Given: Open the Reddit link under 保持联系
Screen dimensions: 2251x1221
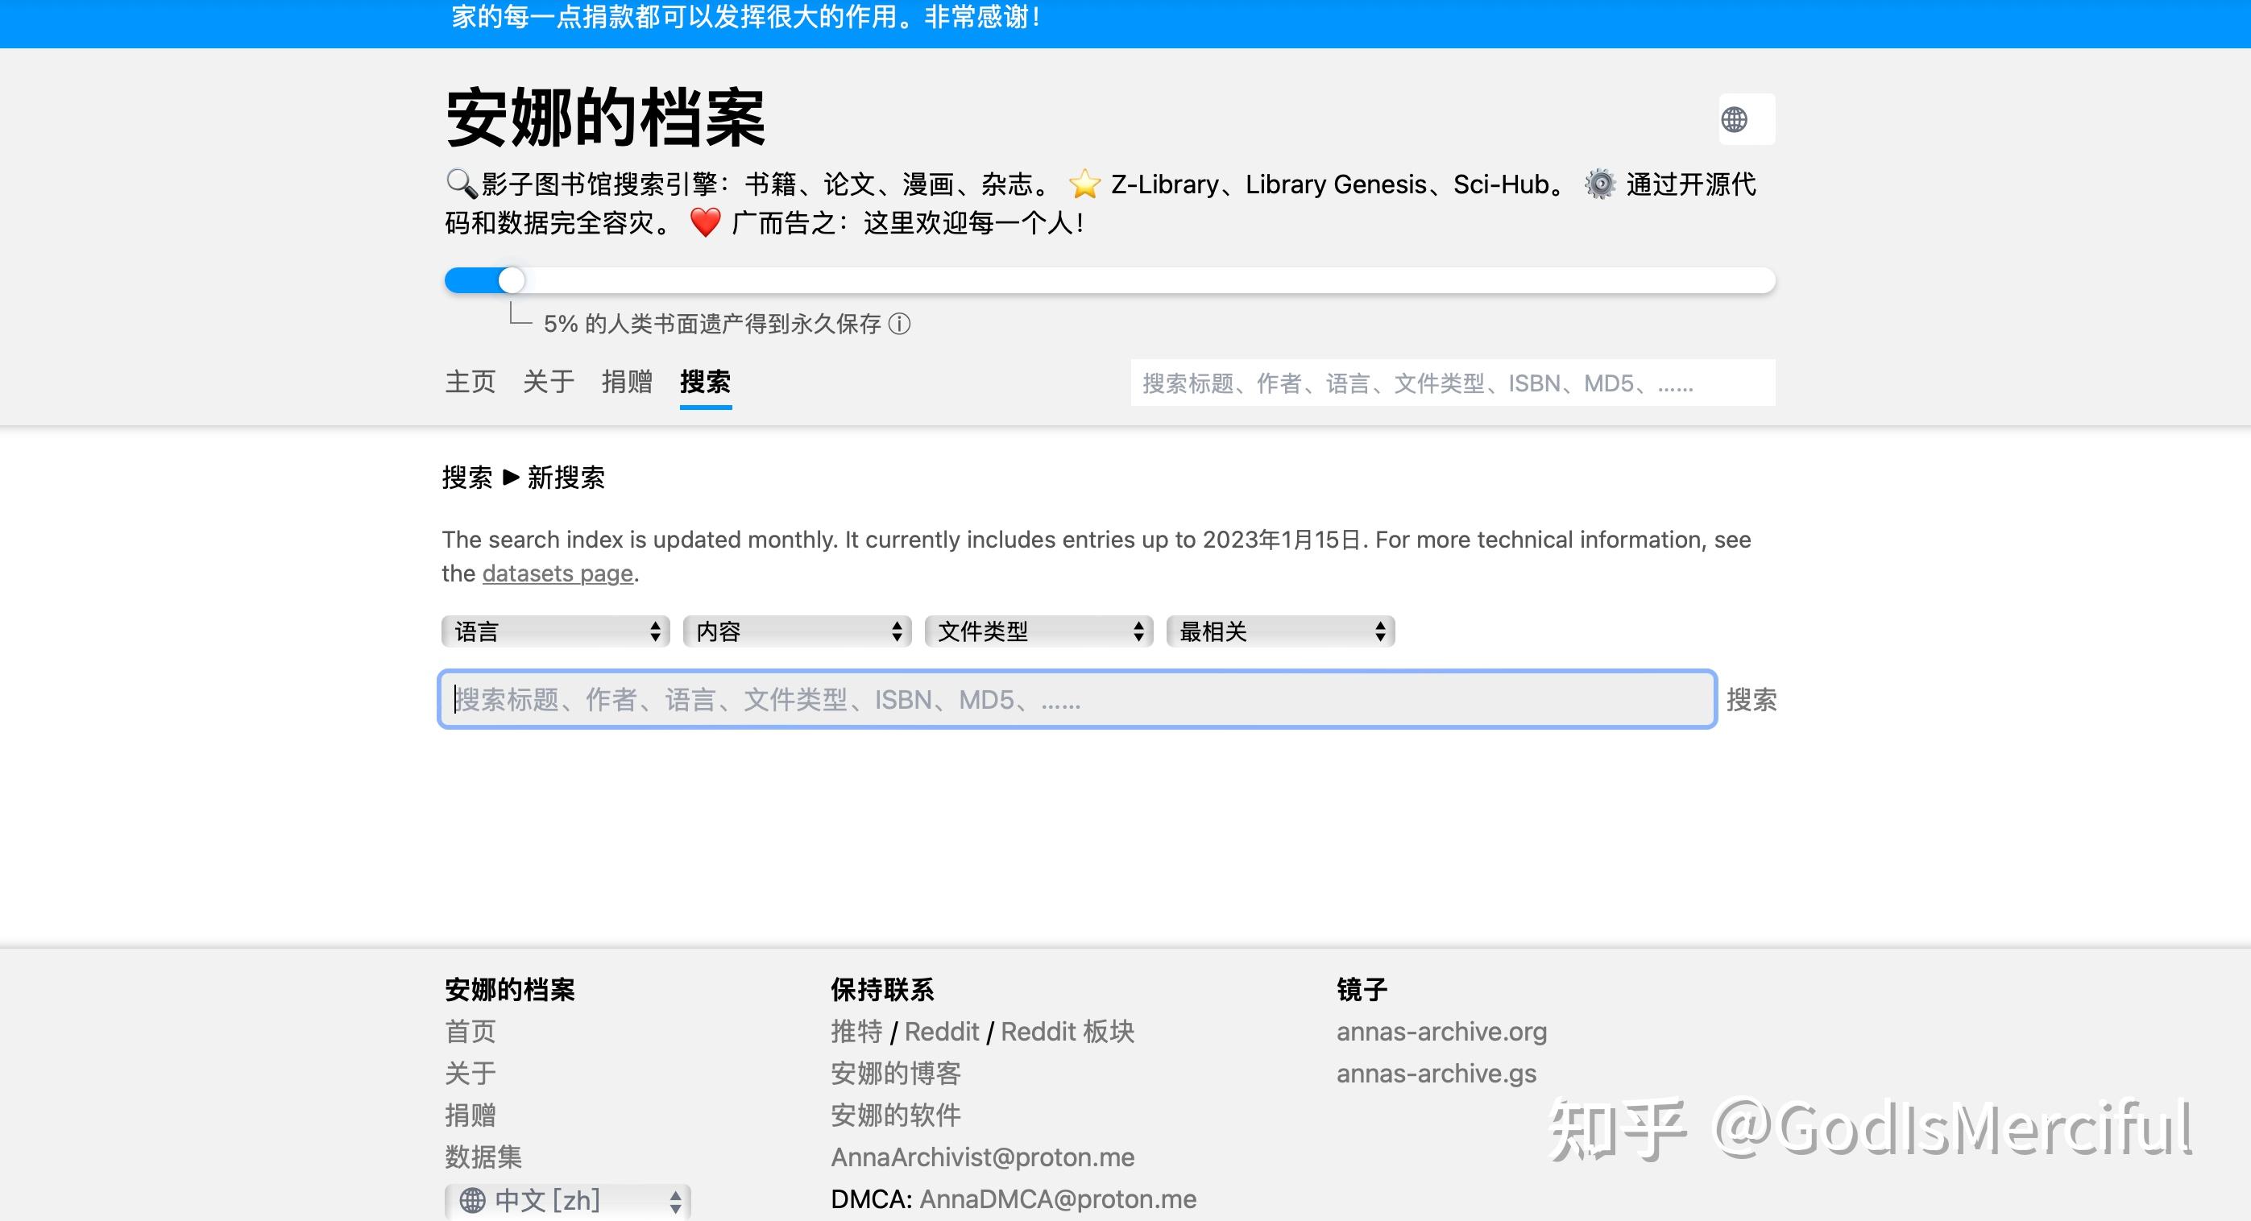Looking at the screenshot, I should 942,1032.
